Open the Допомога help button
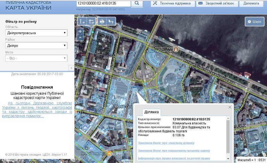This screenshot has height=163, width=267. coord(251,3)
